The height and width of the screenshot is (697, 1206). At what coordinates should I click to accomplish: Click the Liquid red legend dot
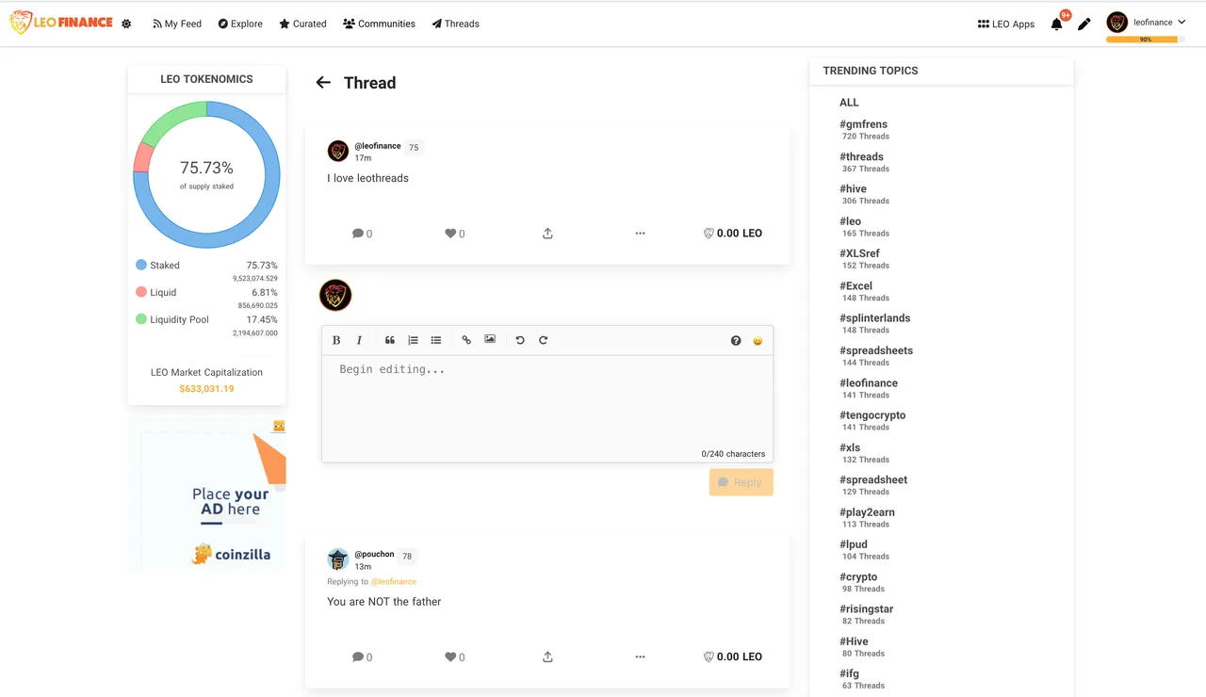[141, 293]
